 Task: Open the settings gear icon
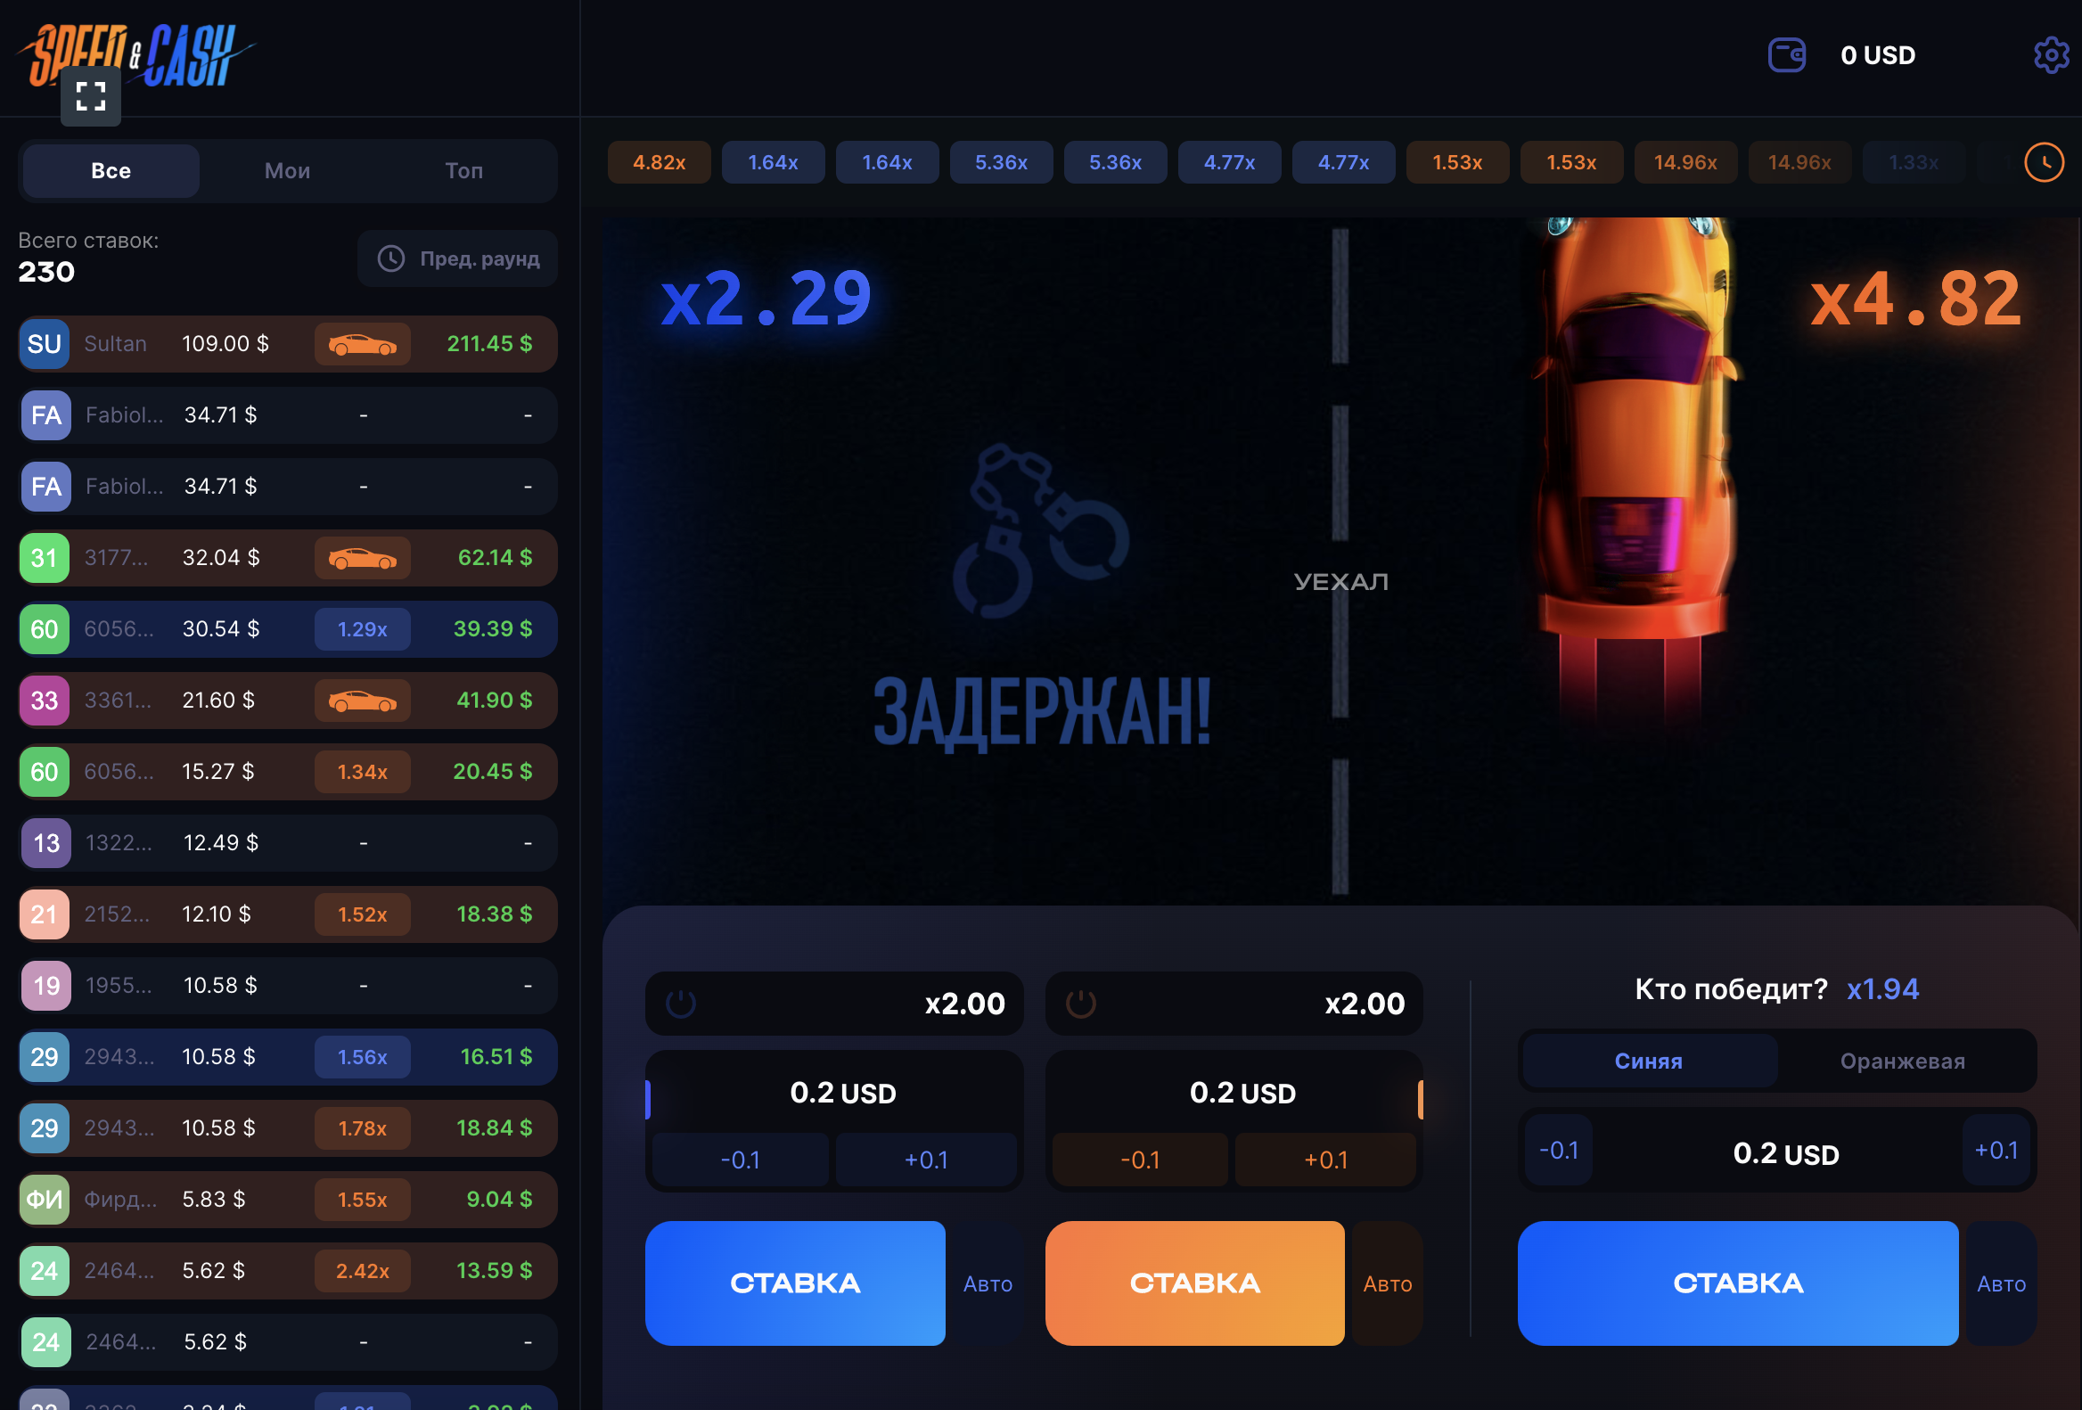click(2051, 55)
